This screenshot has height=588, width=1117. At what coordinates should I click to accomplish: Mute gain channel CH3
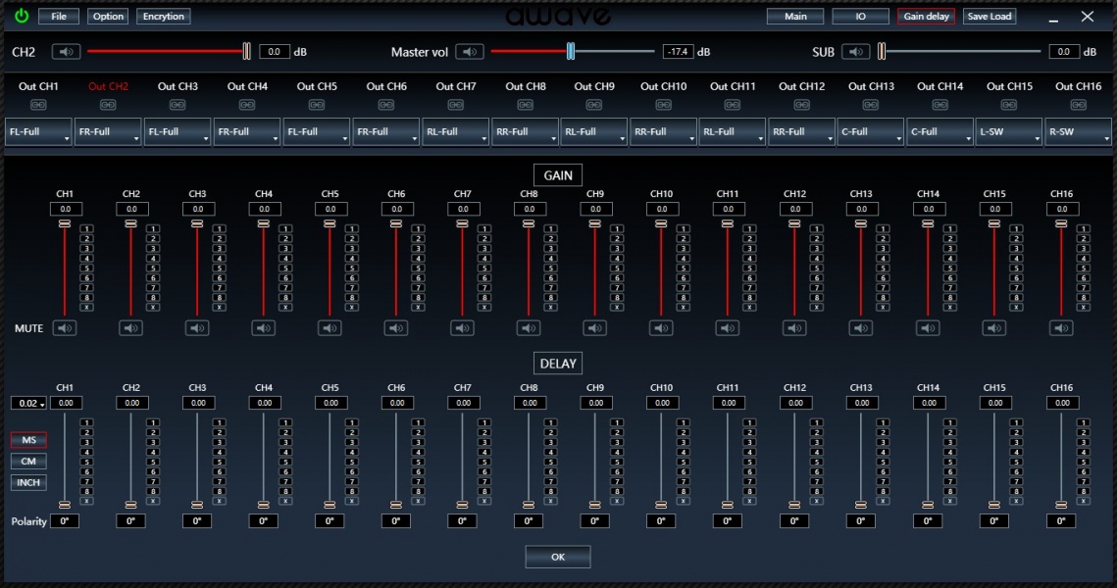tap(197, 328)
